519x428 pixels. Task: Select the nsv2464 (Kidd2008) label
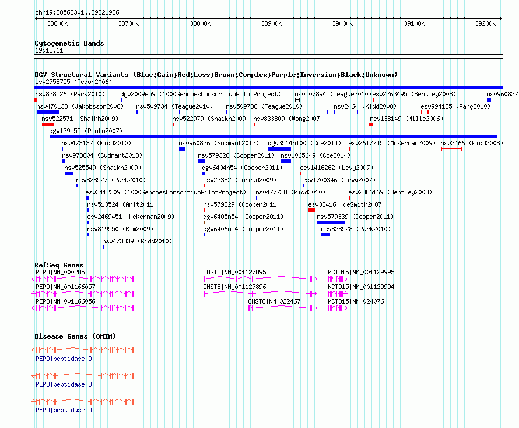(365, 106)
